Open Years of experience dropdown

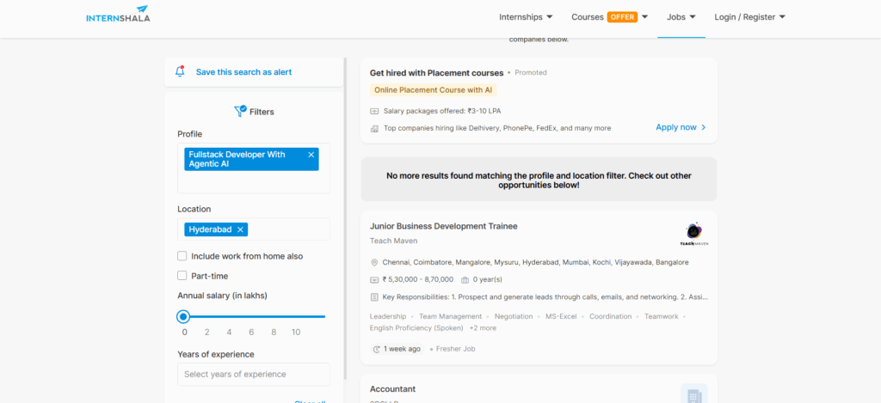click(253, 375)
